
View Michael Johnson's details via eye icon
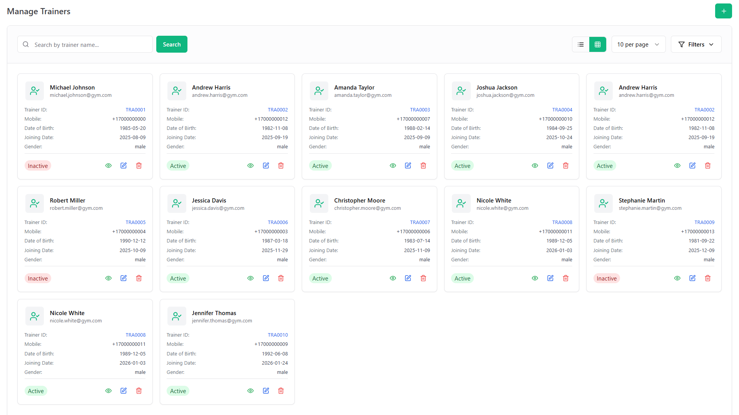[109, 166]
